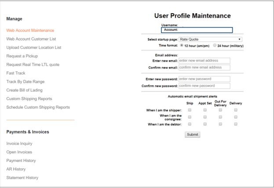Check Delivery alert when I am the consignee
The height and width of the screenshot is (188, 274).
click(x=236, y=117)
